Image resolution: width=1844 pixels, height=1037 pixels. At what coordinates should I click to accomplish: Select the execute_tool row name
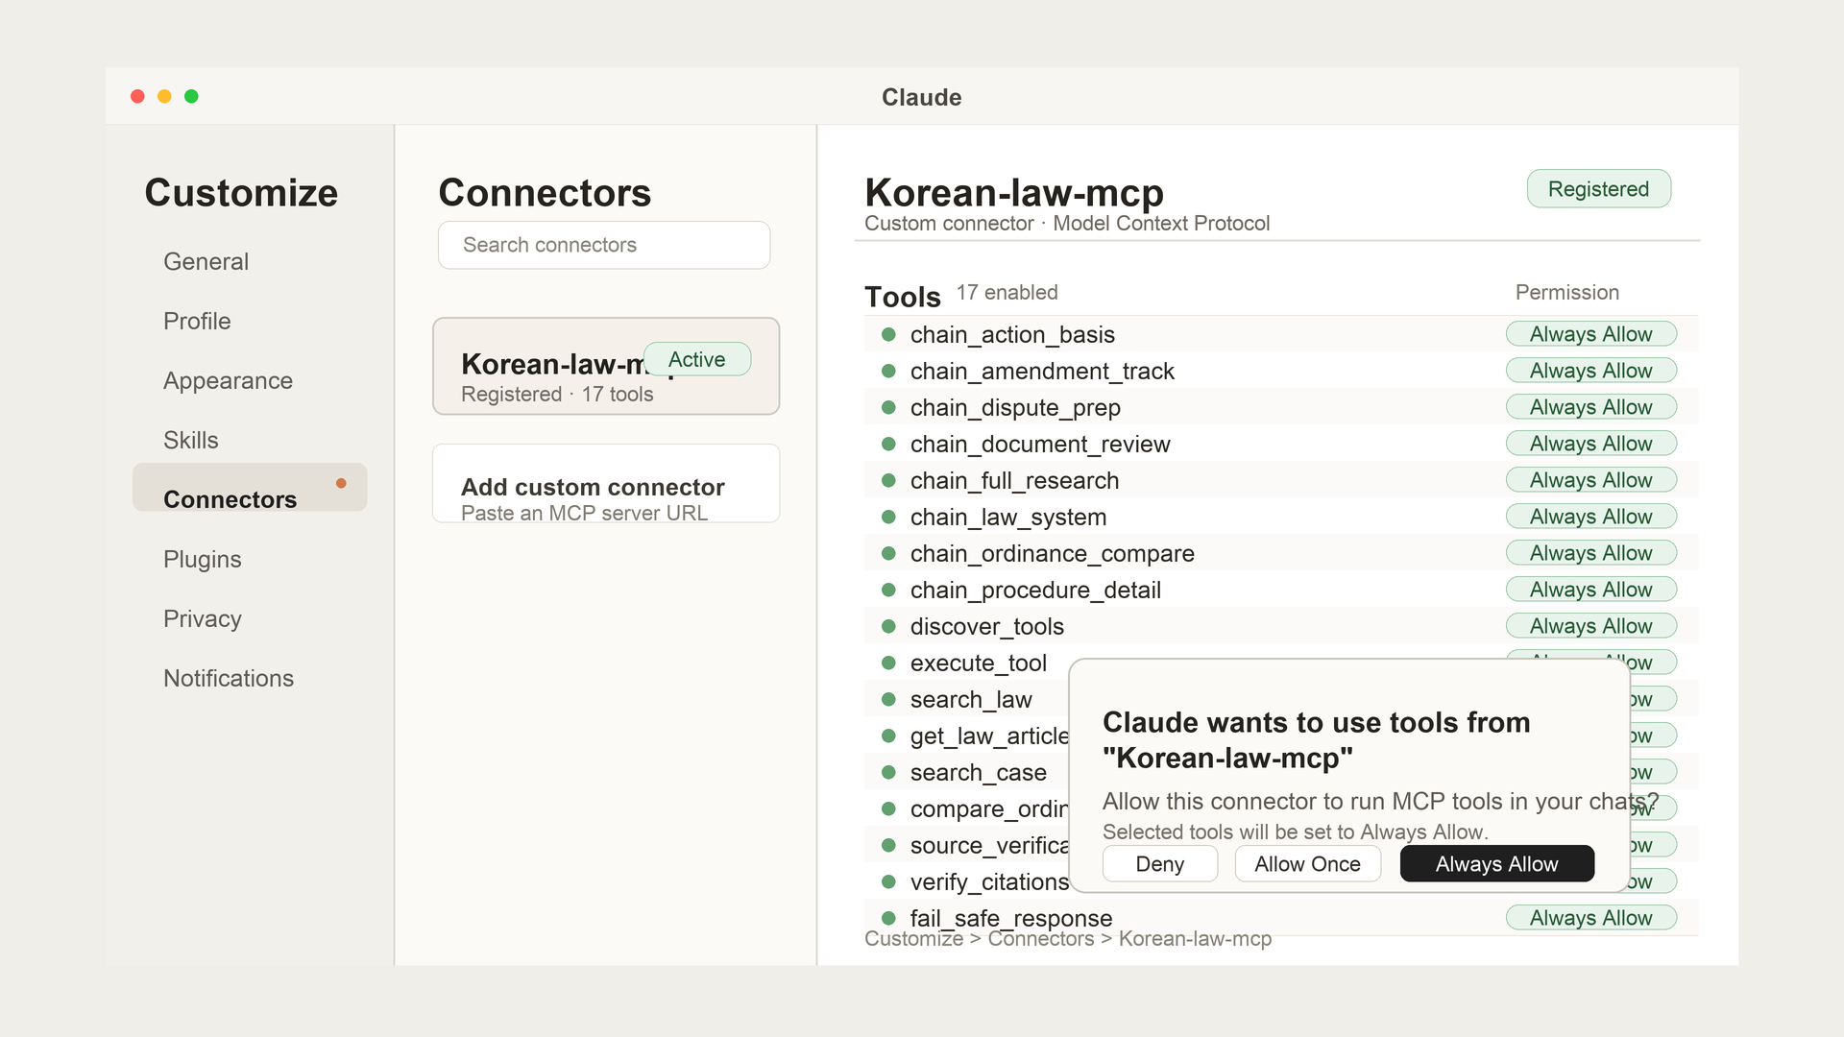click(979, 663)
